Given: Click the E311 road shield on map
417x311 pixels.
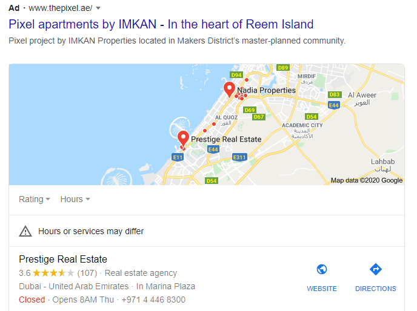Looking at the screenshot, I should pyautogui.click(x=240, y=157).
